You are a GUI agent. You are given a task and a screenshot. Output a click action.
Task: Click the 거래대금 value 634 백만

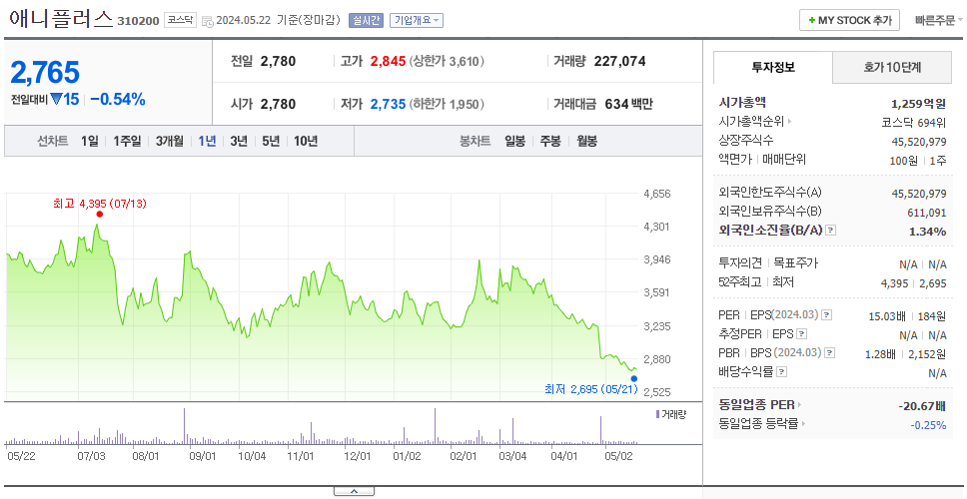(x=628, y=104)
